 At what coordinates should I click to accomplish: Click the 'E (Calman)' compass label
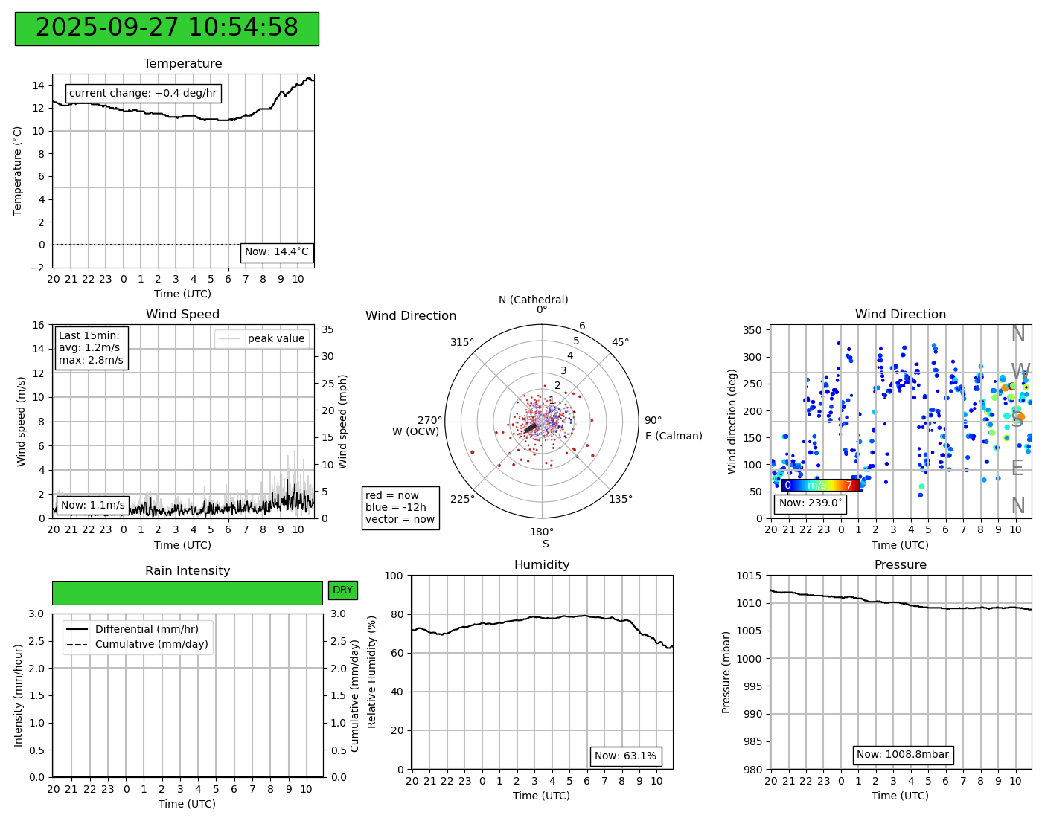pyautogui.click(x=674, y=436)
